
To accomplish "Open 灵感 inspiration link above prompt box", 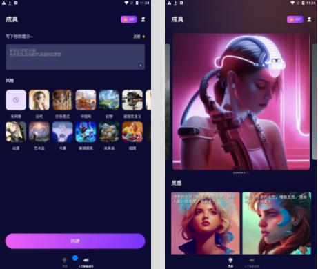I will [x=139, y=37].
